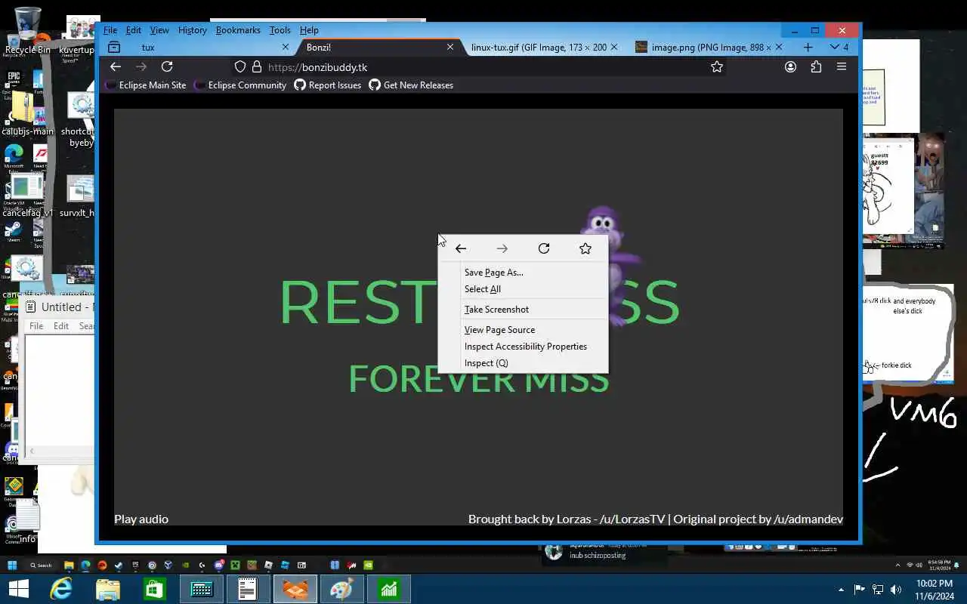Go back using the toolbar back arrow

[x=116, y=66]
